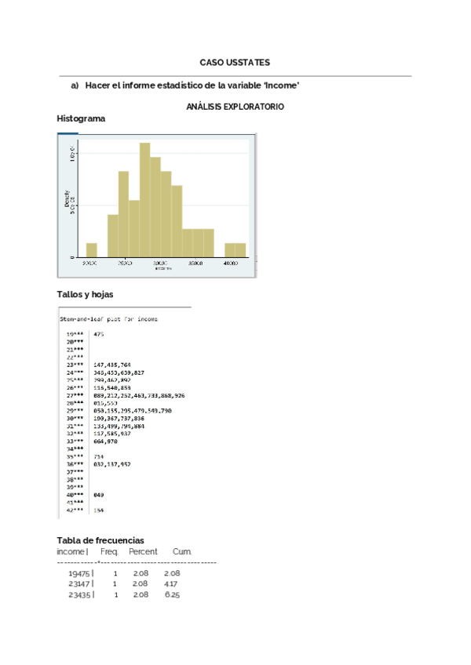This screenshot has height=665, width=471.
Task: Click the "Tabla de frecuencias" subheading
Action: tap(100, 540)
